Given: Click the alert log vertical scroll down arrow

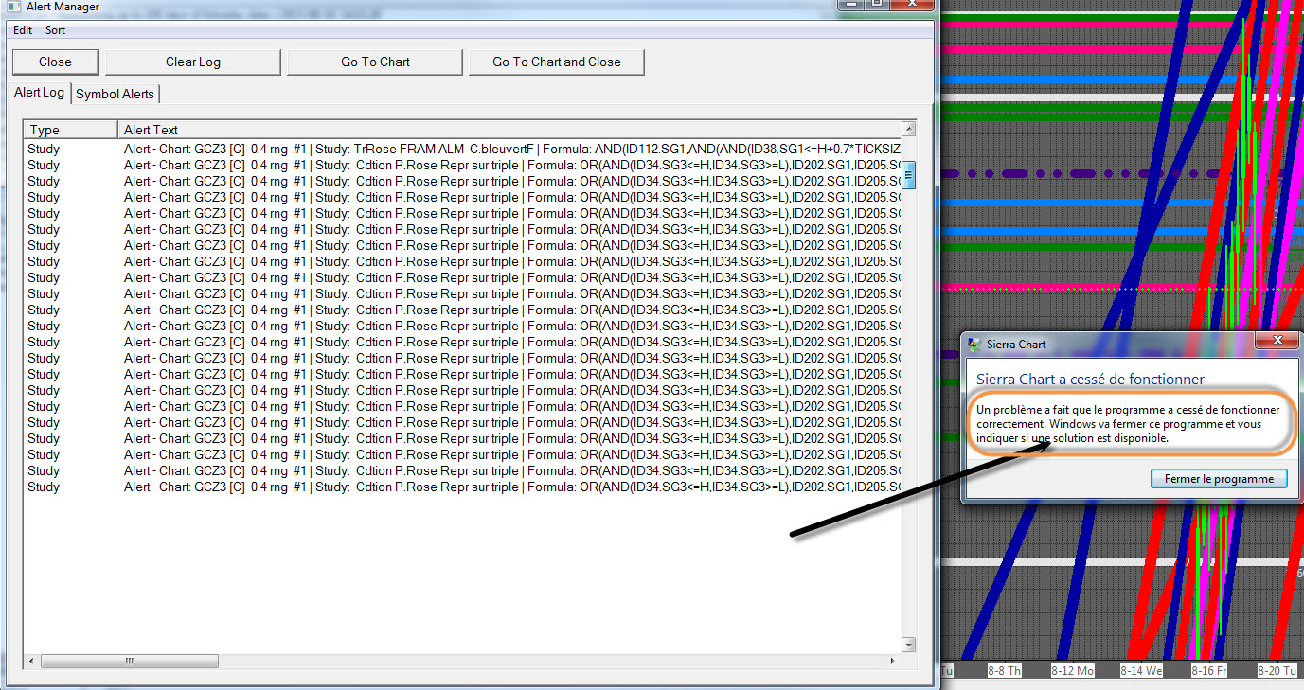Looking at the screenshot, I should (x=909, y=645).
